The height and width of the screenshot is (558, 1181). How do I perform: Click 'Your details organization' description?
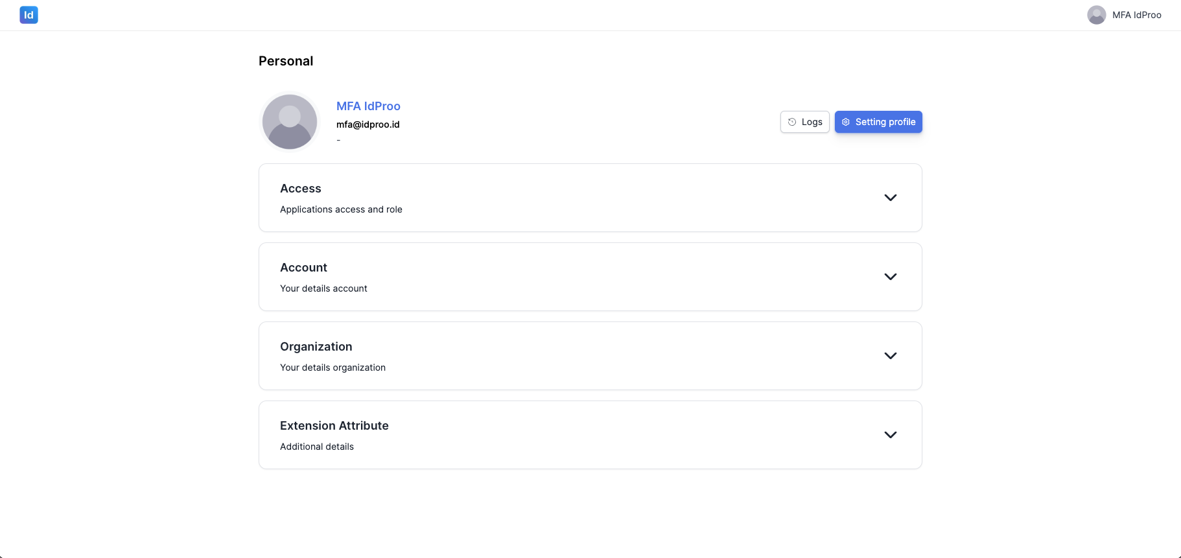coord(333,367)
